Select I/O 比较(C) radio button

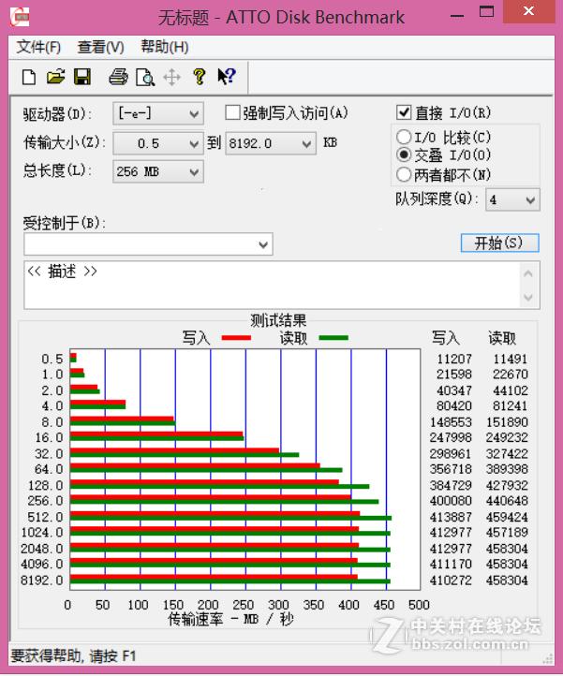coord(403,137)
